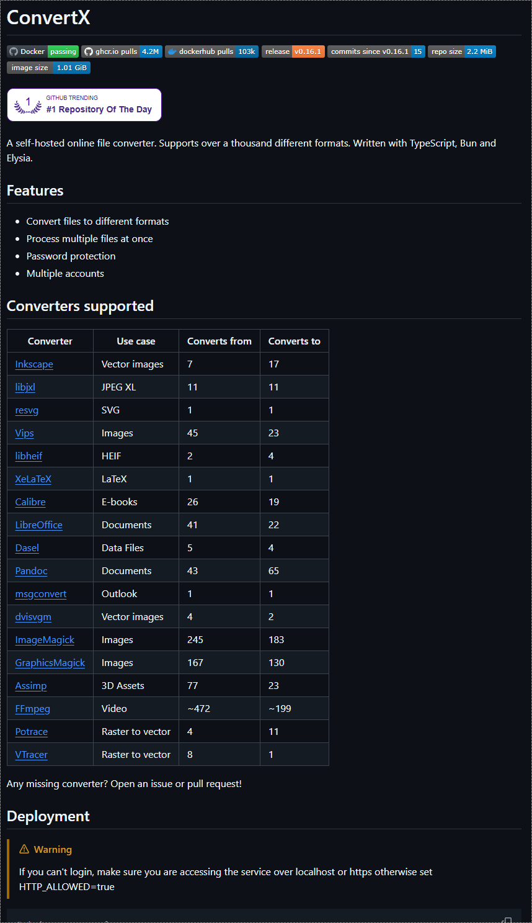The image size is (532, 923).
Task: Open the GraphicsMagick link
Action: 50,663
